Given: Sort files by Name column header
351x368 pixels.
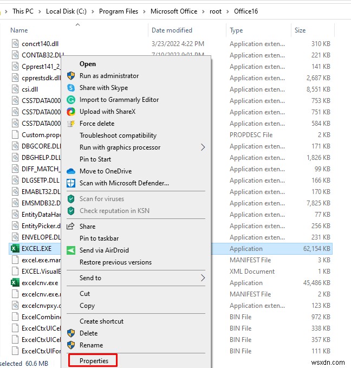Looking at the screenshot, I should point(19,30).
